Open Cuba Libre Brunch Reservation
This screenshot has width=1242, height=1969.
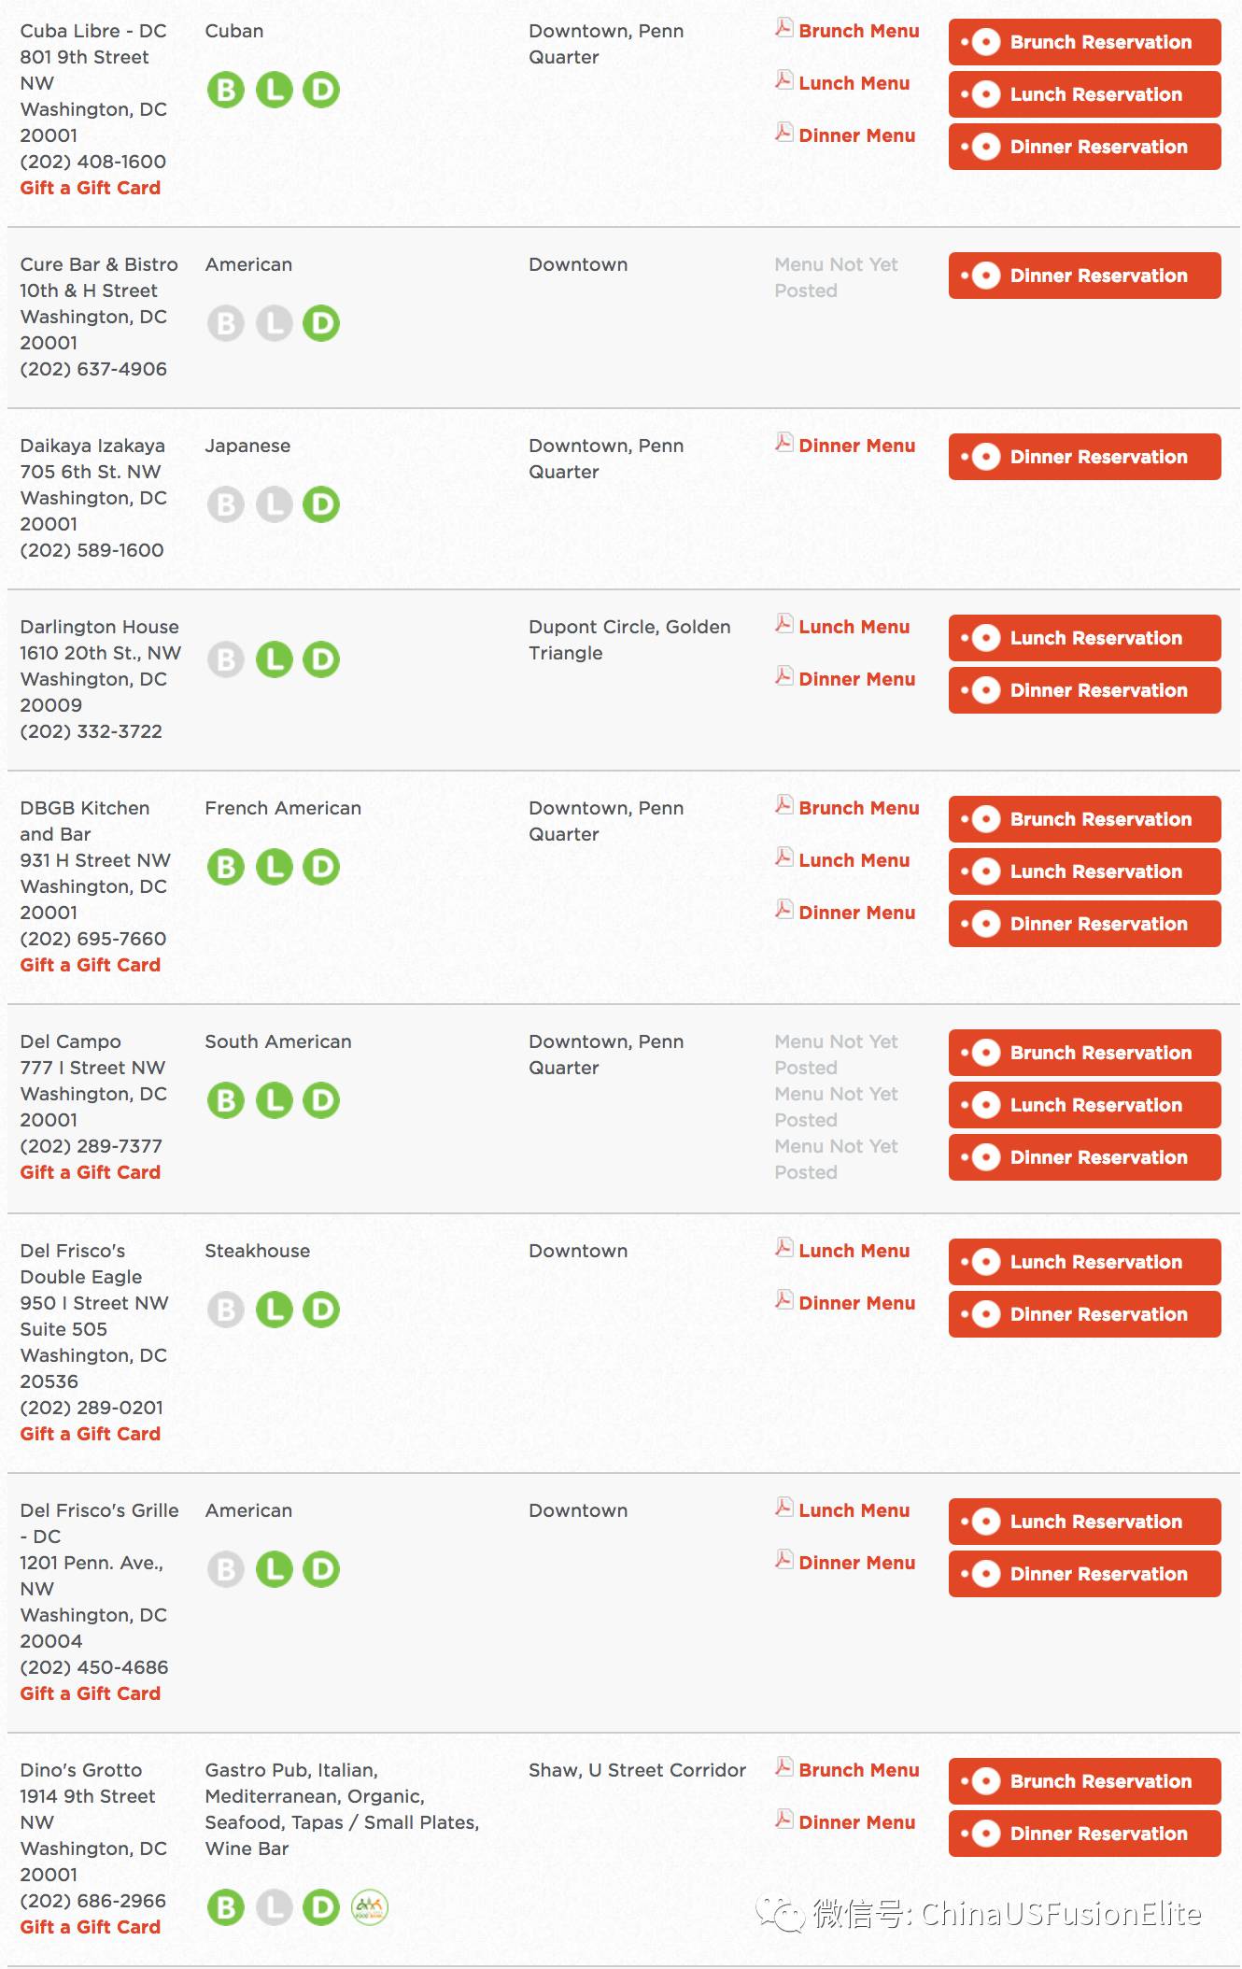(x=1085, y=42)
